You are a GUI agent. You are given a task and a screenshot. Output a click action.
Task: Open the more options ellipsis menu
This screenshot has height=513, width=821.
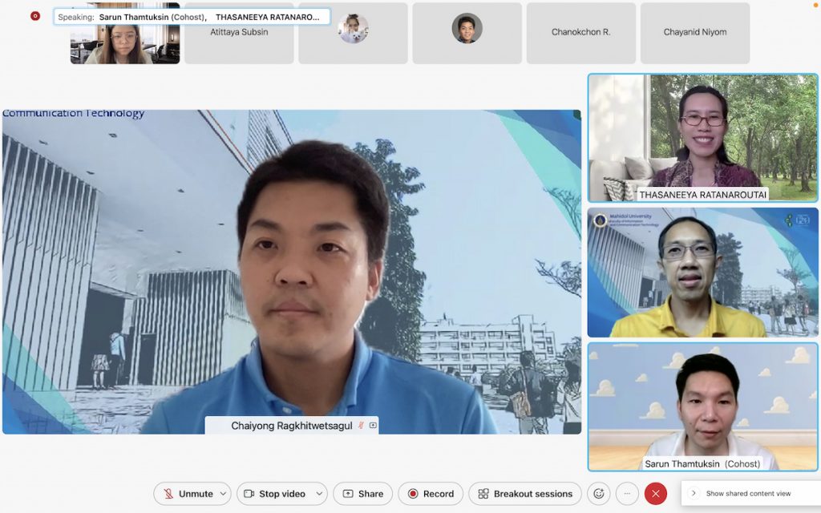[x=627, y=494]
